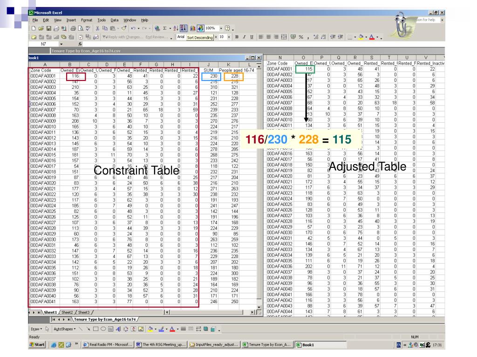Screen dimensions: 477x357
Task: Select the Format Painter brush
Action: coord(124,28)
